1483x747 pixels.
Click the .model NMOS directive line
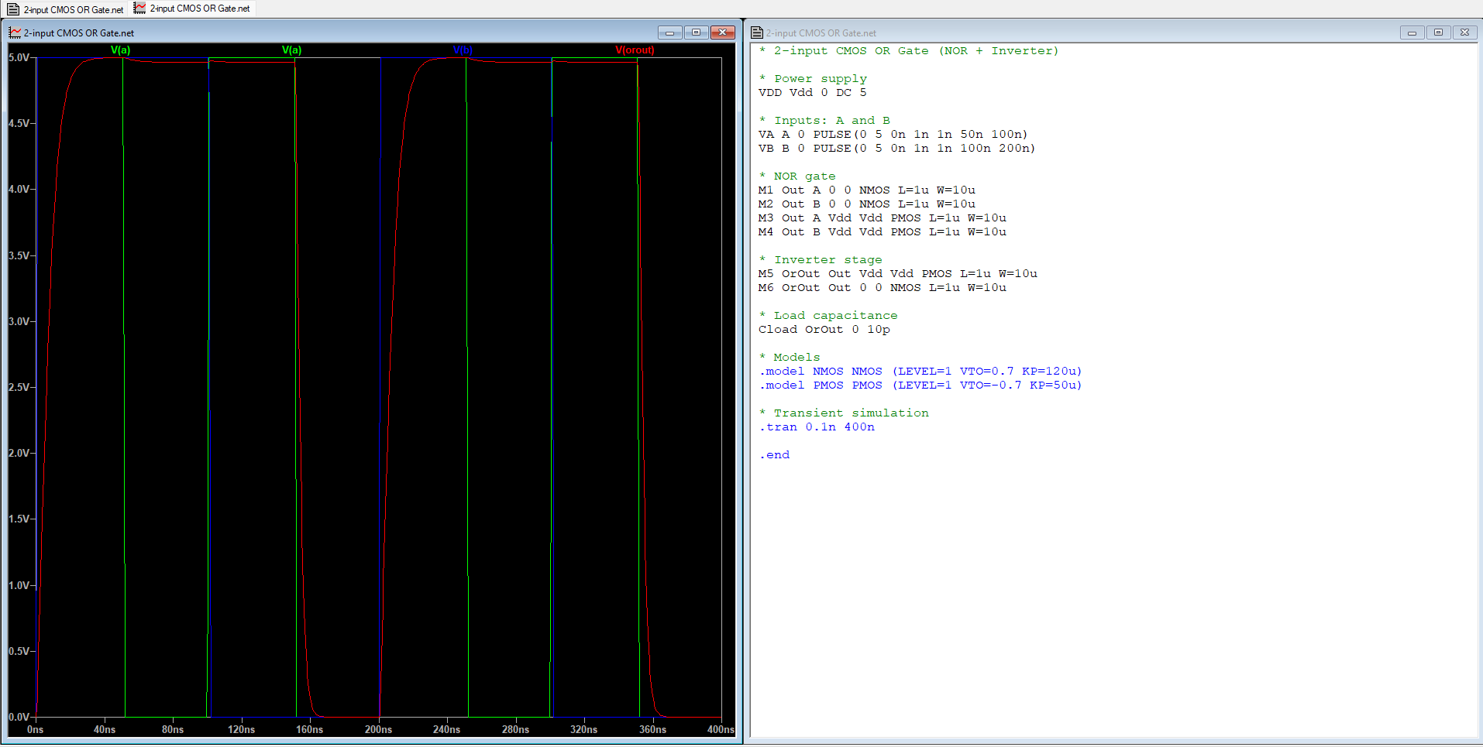pyautogui.click(x=920, y=372)
